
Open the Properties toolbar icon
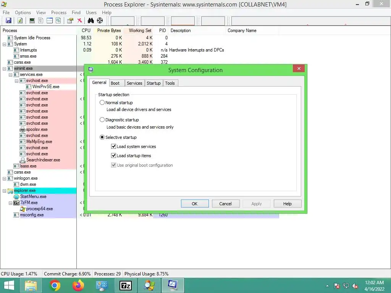pyautogui.click(x=70, y=21)
